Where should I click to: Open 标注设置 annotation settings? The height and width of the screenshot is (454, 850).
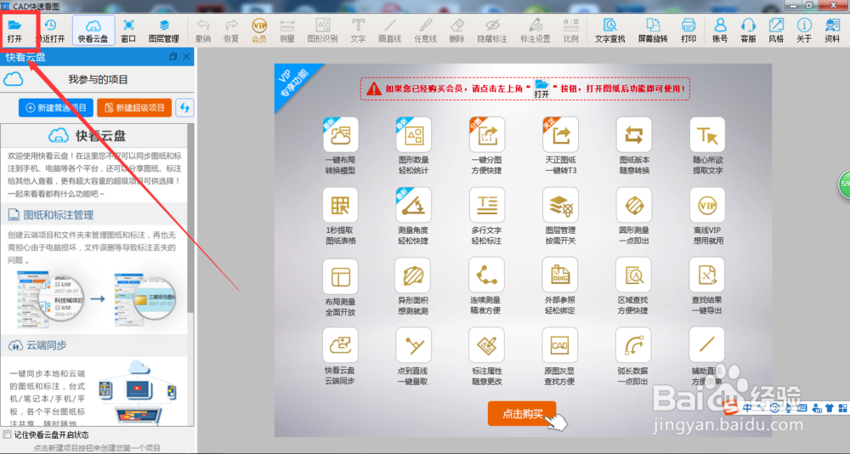[535, 31]
